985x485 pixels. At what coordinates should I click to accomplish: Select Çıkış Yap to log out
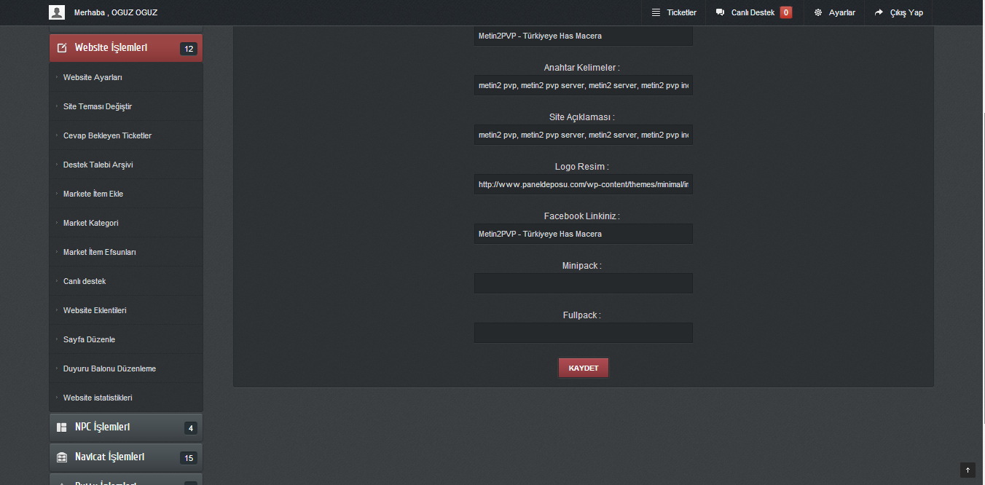pos(898,12)
